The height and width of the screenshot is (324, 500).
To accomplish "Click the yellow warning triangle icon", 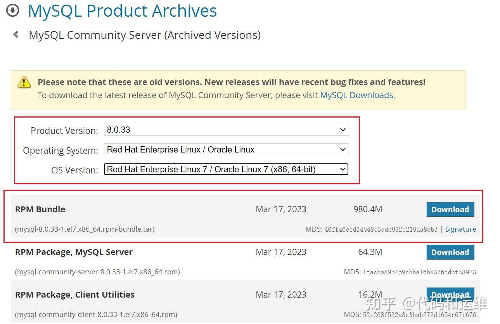I will pos(24,82).
